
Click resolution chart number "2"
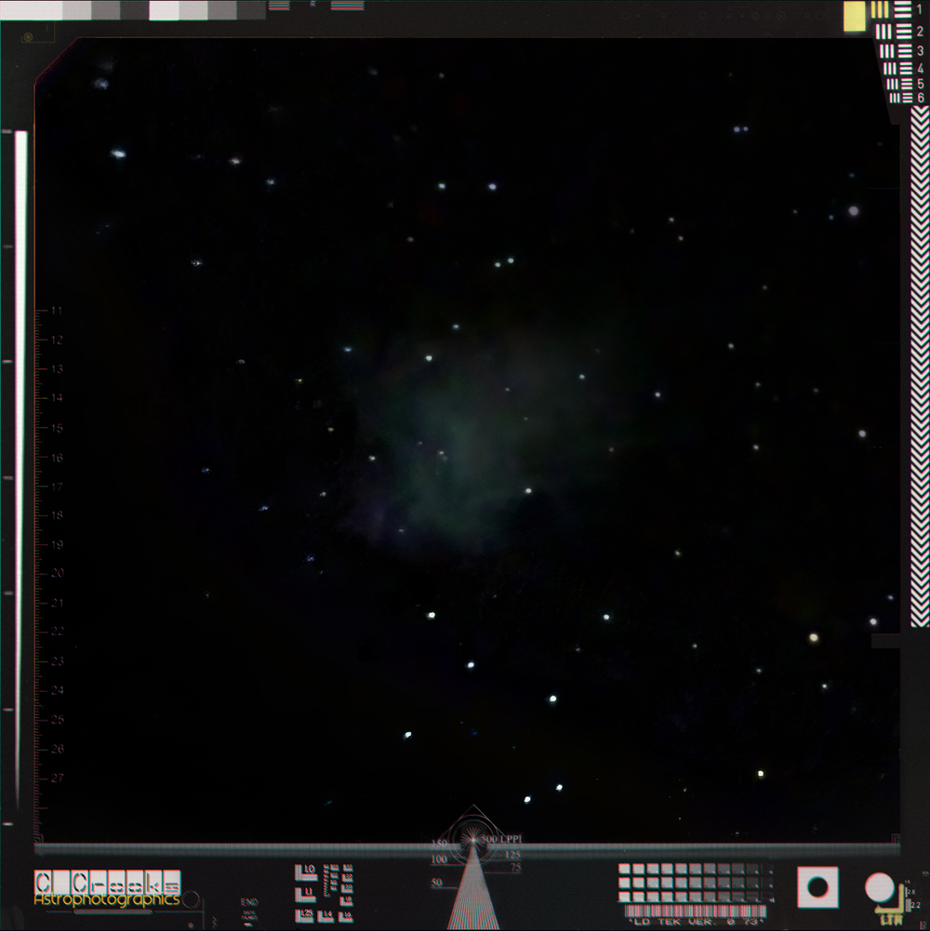920,31
